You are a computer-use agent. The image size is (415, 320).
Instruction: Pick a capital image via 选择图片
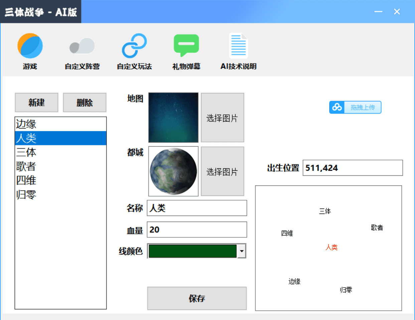click(x=222, y=171)
